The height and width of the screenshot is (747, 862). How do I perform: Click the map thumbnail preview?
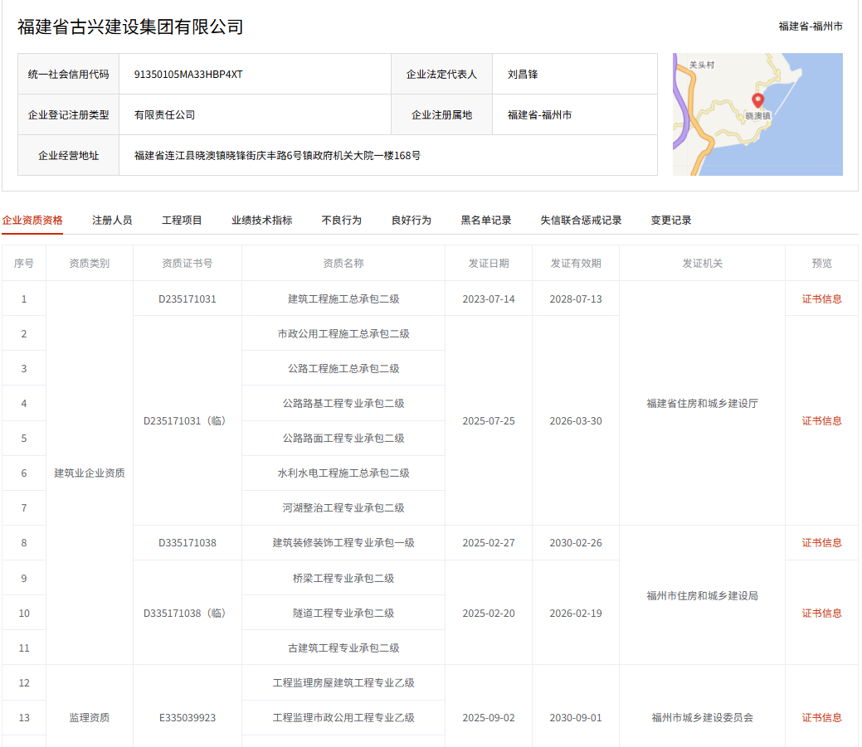(x=757, y=114)
